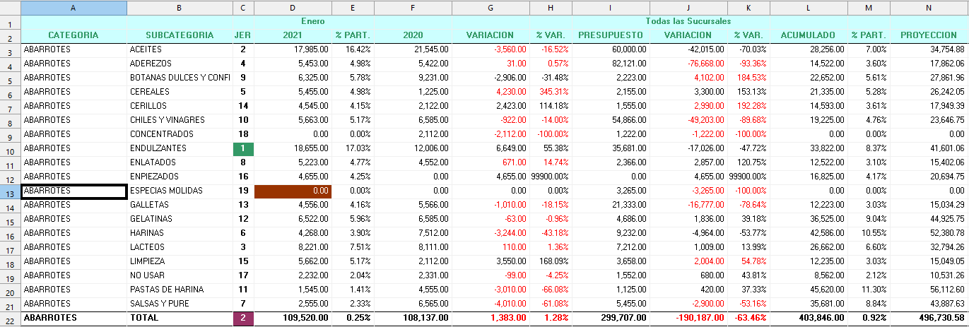Screen dimensions: 969x327
Task: Select the brown-highlighted 0.00 cell for ESPECIAS MOLIDAS
Action: point(293,191)
